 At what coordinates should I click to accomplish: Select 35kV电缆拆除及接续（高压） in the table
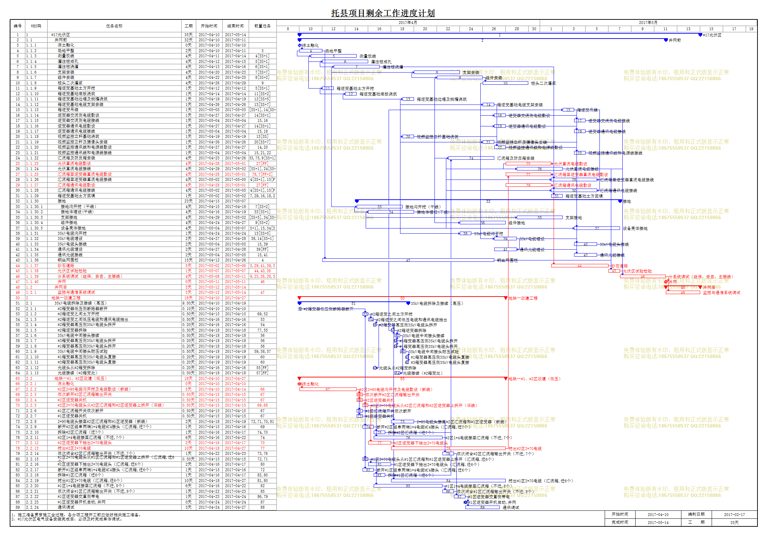(x=81, y=303)
